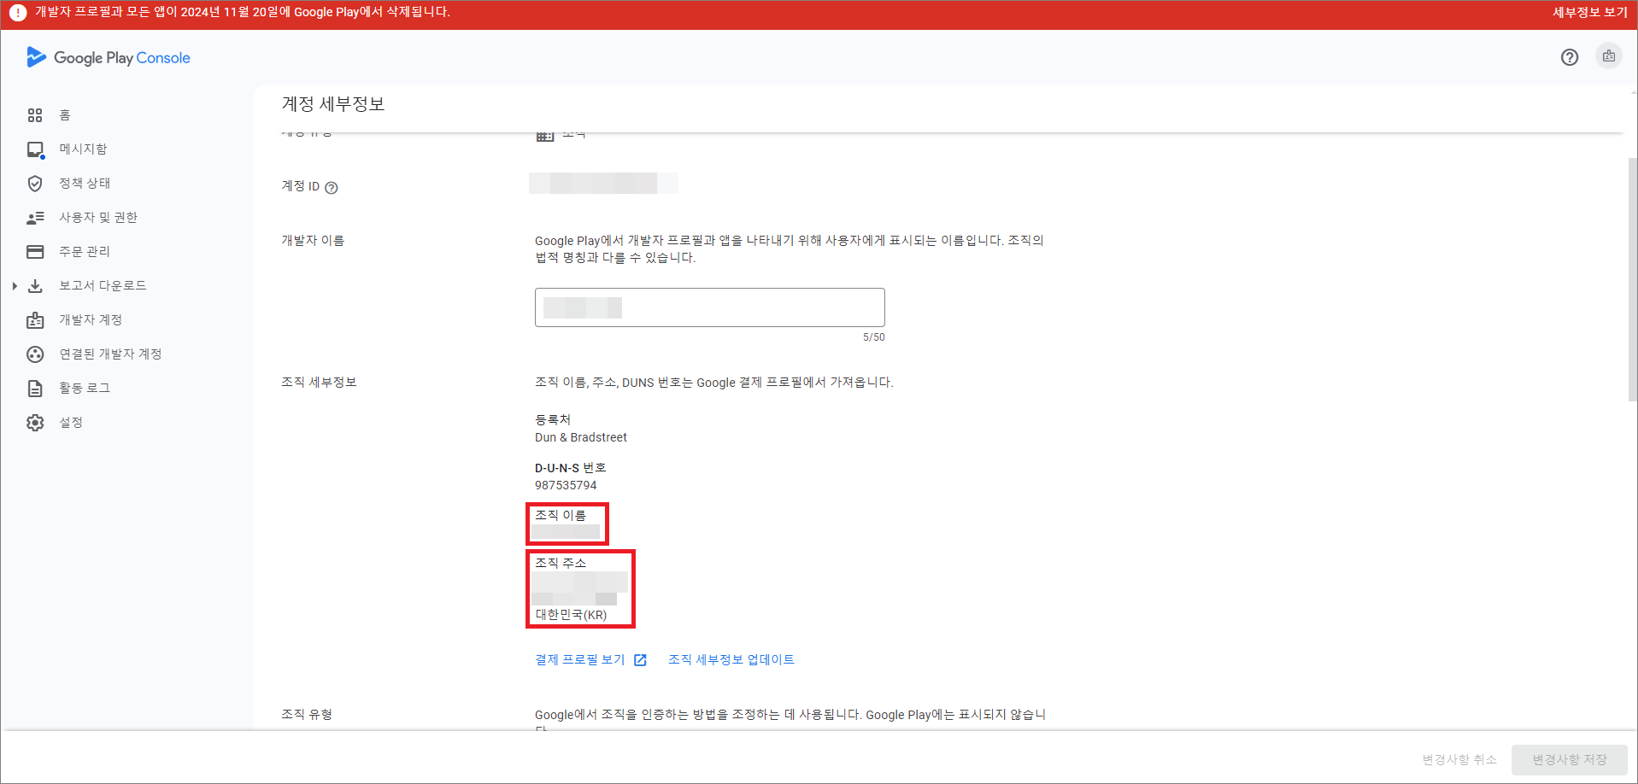This screenshot has height=784, width=1638.
Task: Expand the 보고서 다운로드 tree arrow
Action: [15, 286]
